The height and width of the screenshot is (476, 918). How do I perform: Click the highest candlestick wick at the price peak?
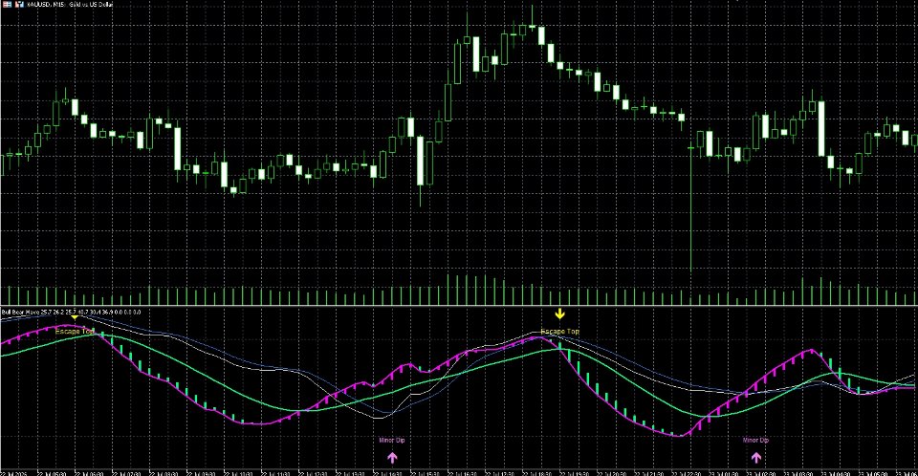[533, 14]
